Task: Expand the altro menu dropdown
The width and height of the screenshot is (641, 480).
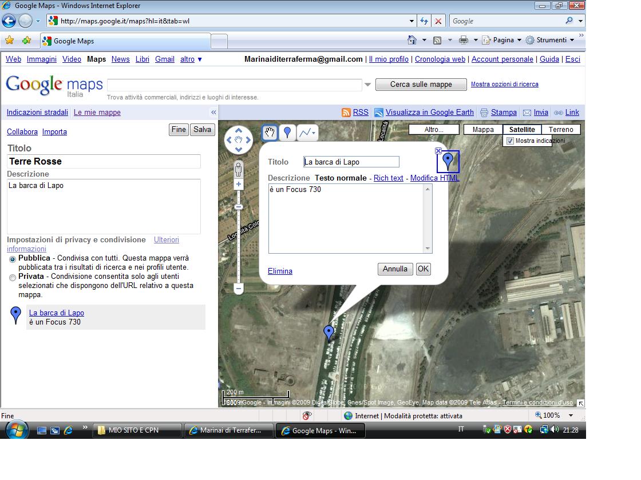Action: pos(191,59)
